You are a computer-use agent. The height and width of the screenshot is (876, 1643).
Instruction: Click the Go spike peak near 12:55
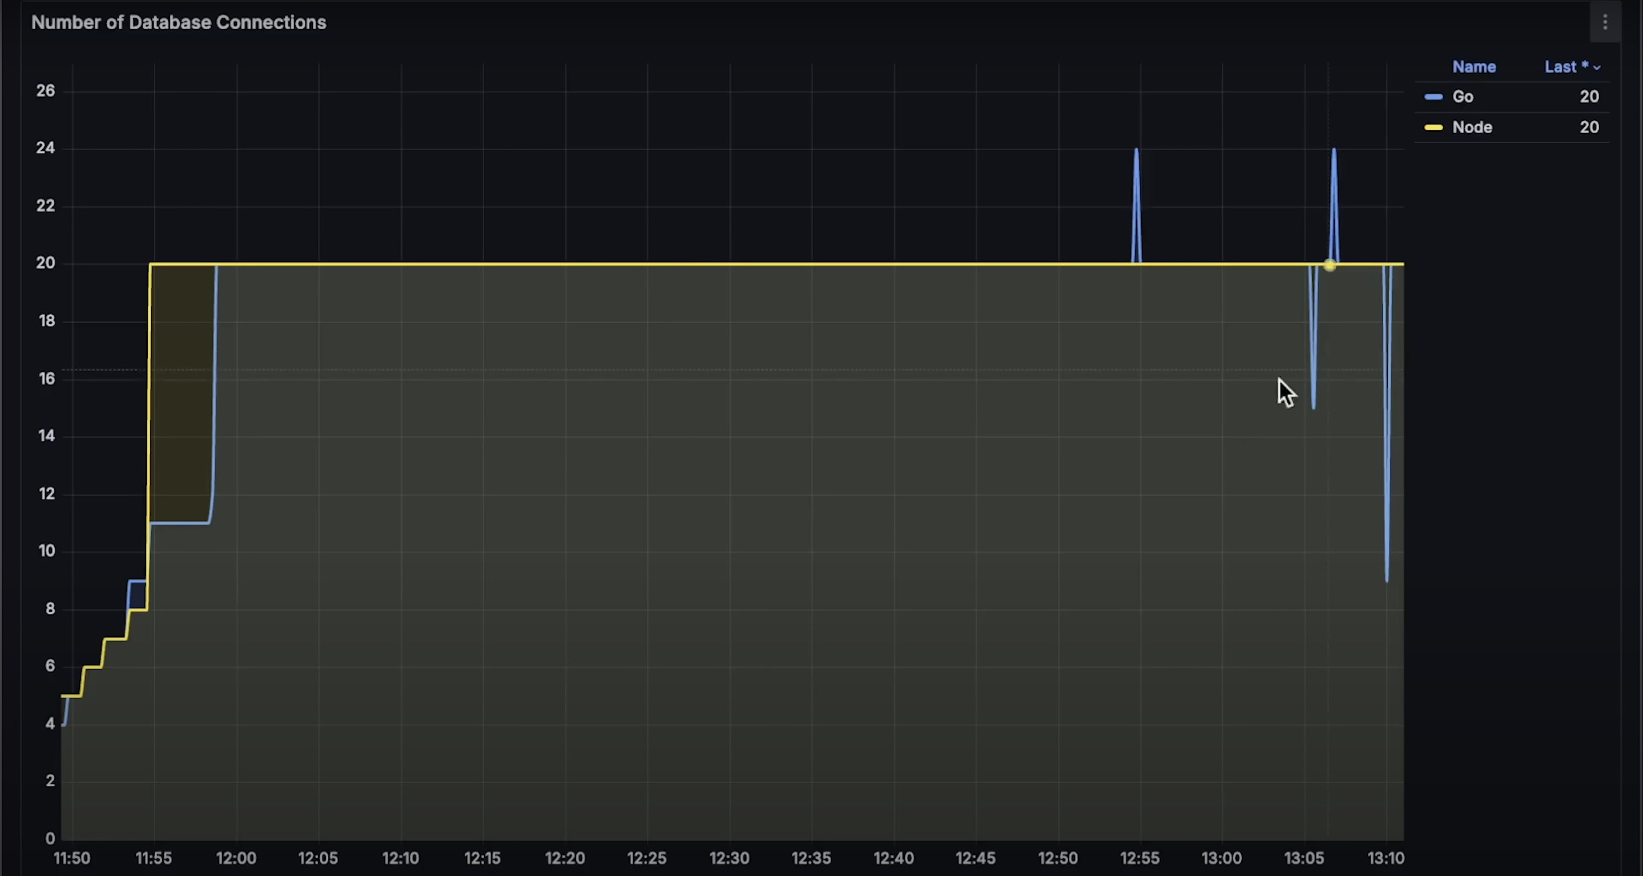point(1136,151)
